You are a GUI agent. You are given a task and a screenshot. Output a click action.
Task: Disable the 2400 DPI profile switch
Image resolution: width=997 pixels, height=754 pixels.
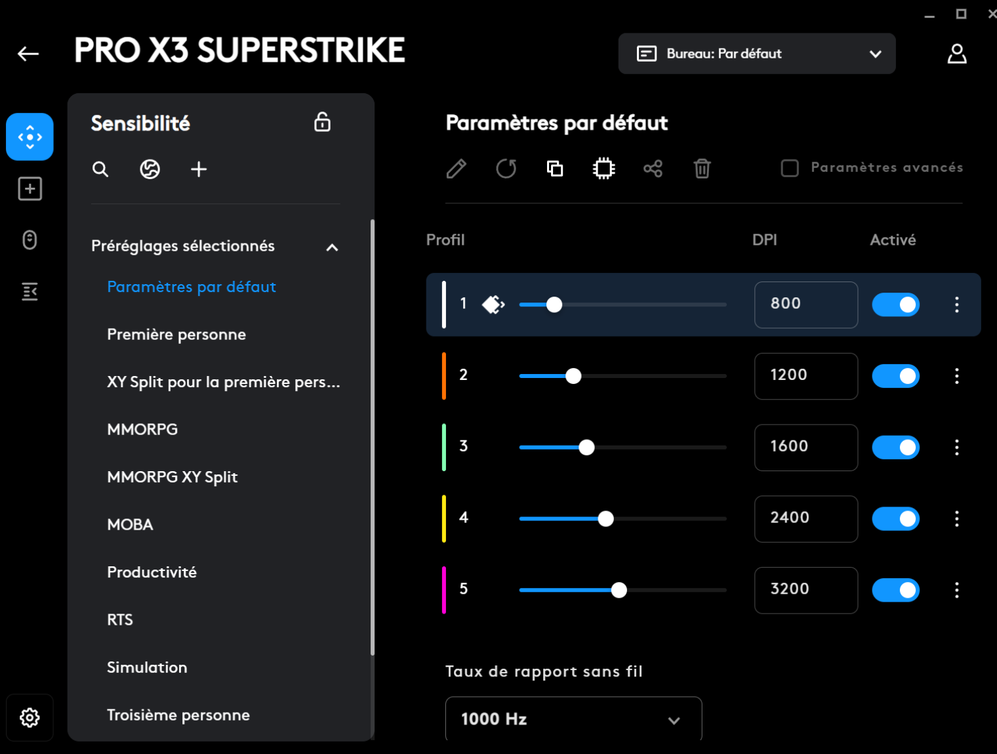point(895,518)
